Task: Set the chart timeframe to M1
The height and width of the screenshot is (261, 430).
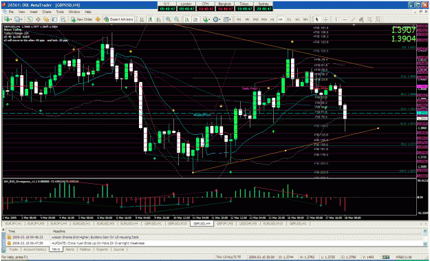Action: coord(239,19)
